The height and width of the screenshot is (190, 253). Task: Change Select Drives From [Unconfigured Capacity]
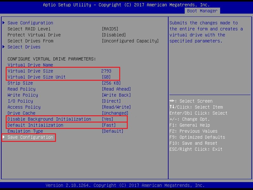pos(130,41)
